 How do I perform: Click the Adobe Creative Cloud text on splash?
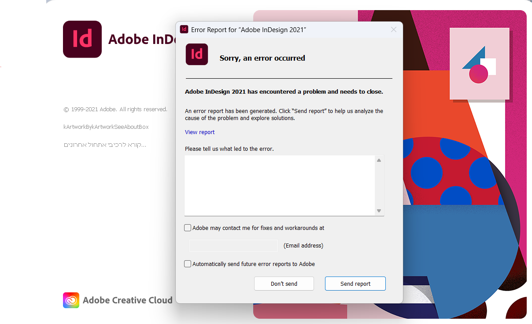coord(128,300)
